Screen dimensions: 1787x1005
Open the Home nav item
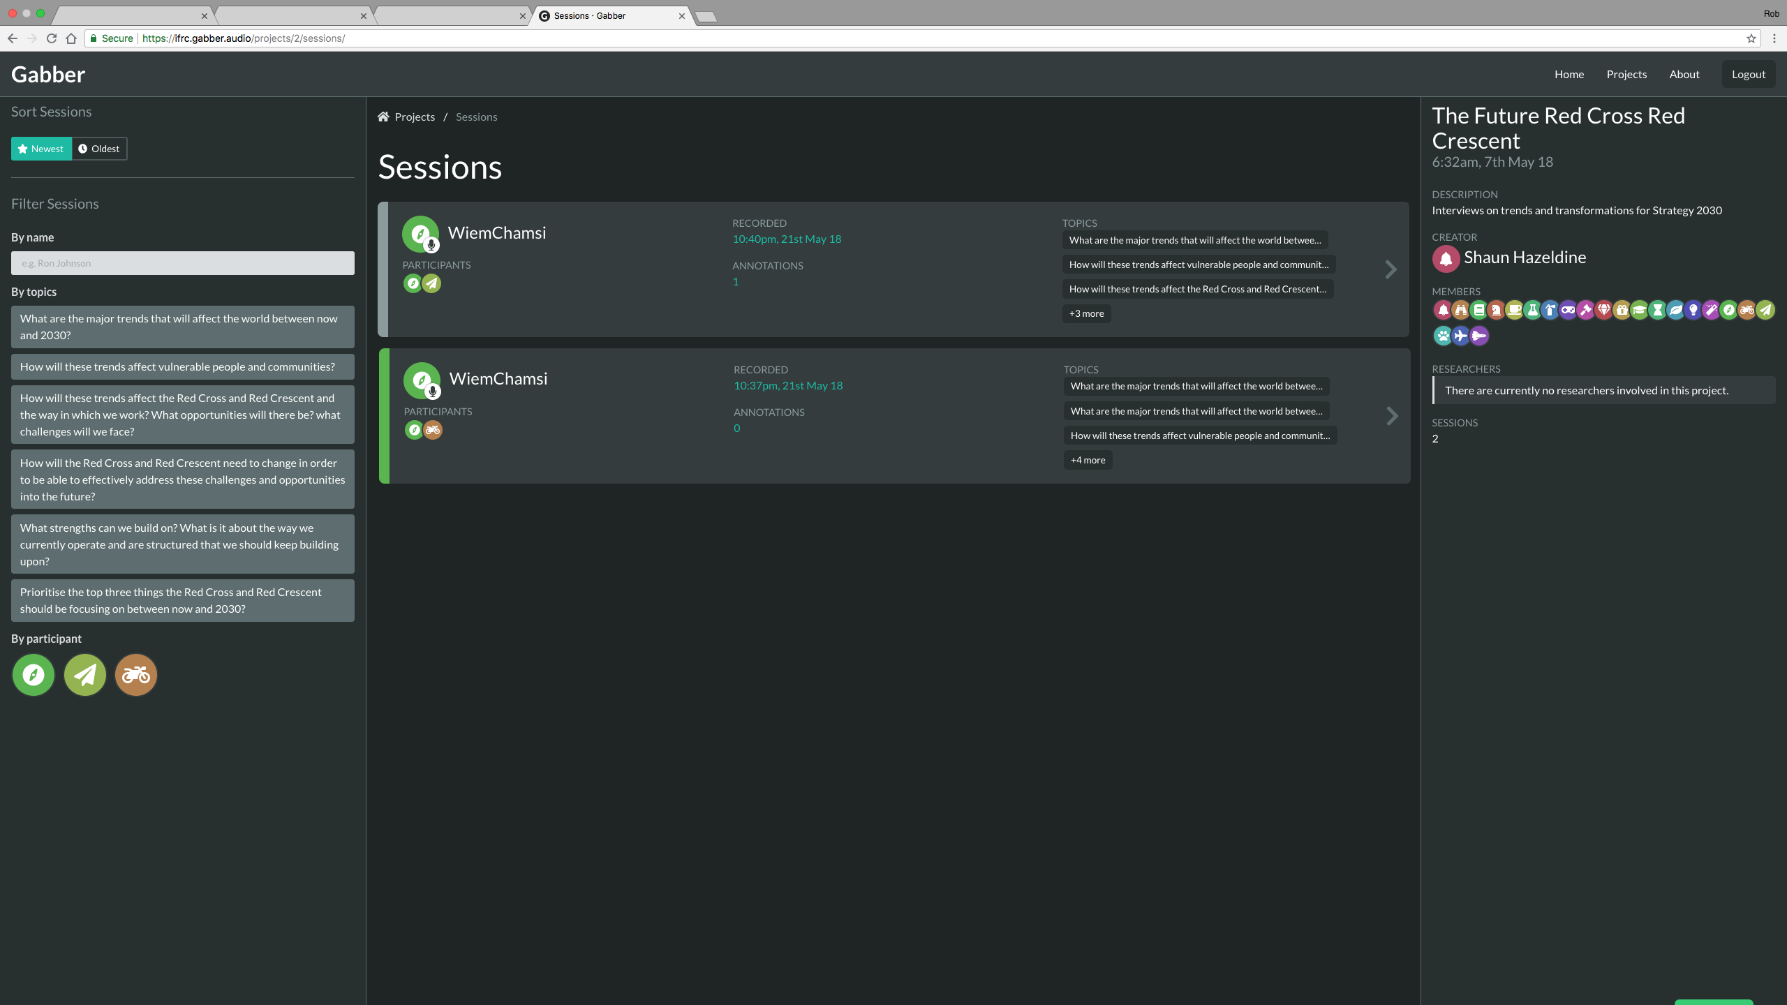click(x=1569, y=74)
